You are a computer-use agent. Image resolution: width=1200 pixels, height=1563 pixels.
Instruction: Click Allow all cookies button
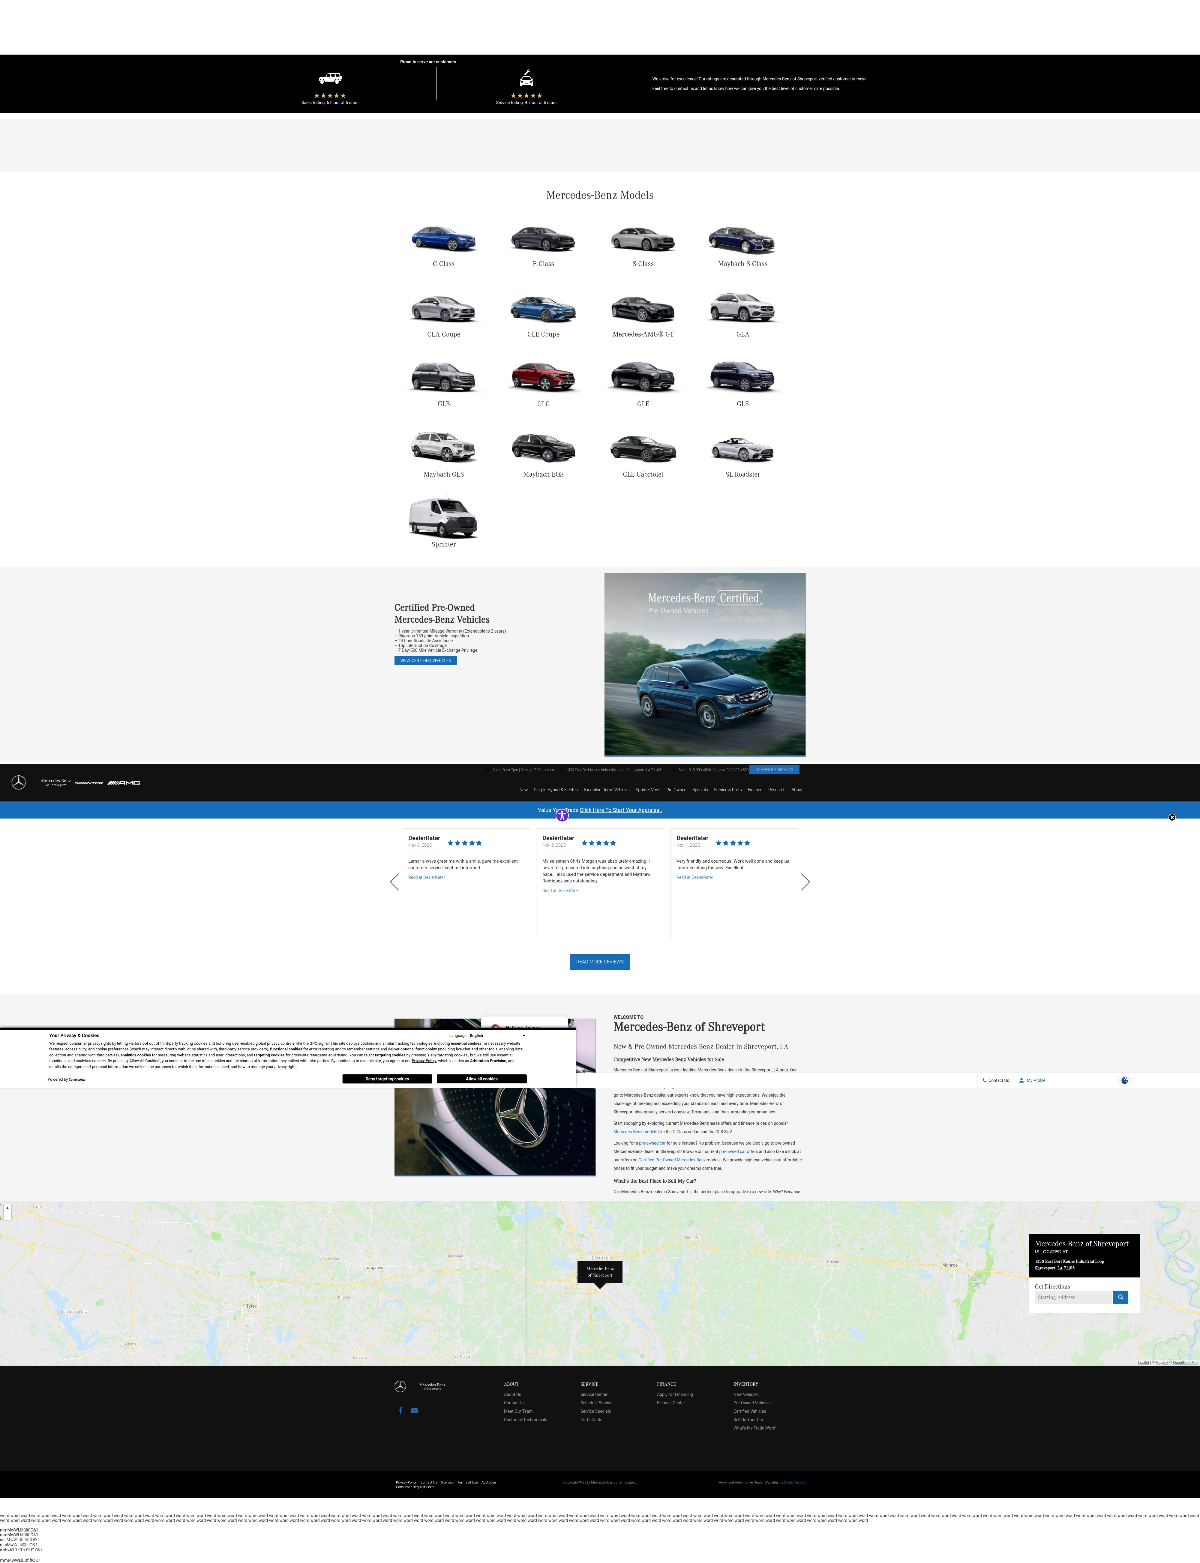click(x=481, y=1079)
